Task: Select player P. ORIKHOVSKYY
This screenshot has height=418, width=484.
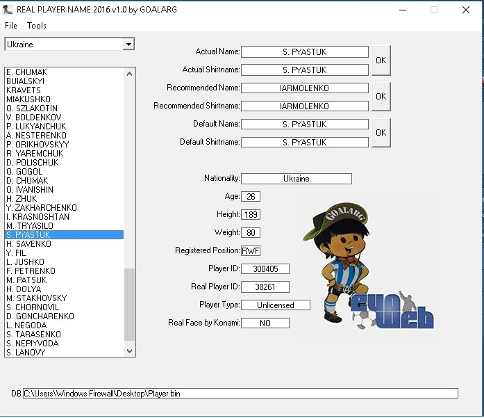Action: tap(64, 145)
